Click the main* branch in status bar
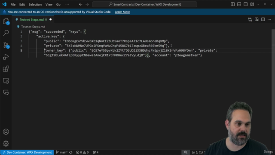Screen dimensions: 275x155 (x=61, y=152)
